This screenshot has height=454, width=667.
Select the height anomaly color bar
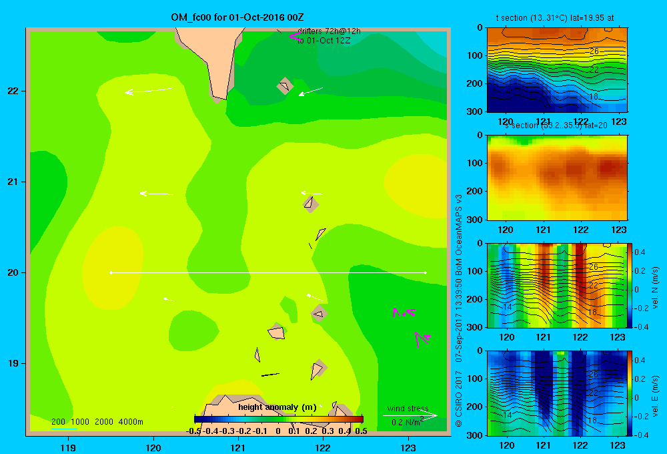[x=279, y=419]
